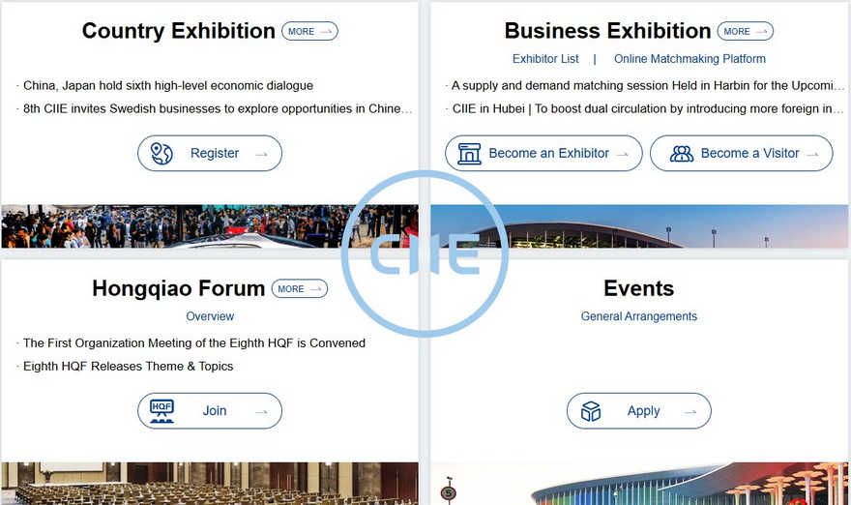Click the exhibitor booth icon
This screenshot has height=505, width=851.
pos(469,153)
